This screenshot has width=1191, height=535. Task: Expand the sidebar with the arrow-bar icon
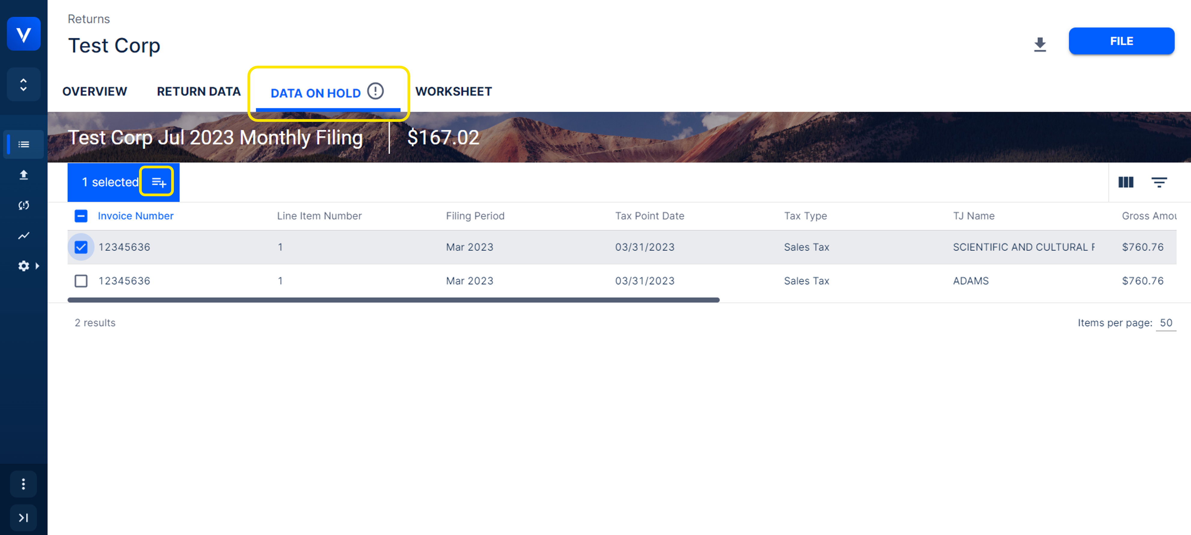tap(24, 517)
